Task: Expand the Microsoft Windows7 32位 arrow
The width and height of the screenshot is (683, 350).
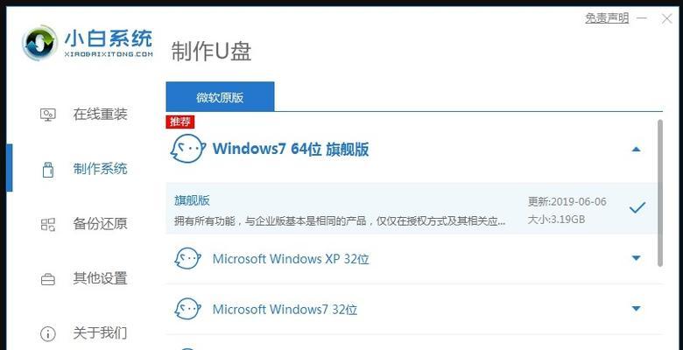Action: [636, 309]
